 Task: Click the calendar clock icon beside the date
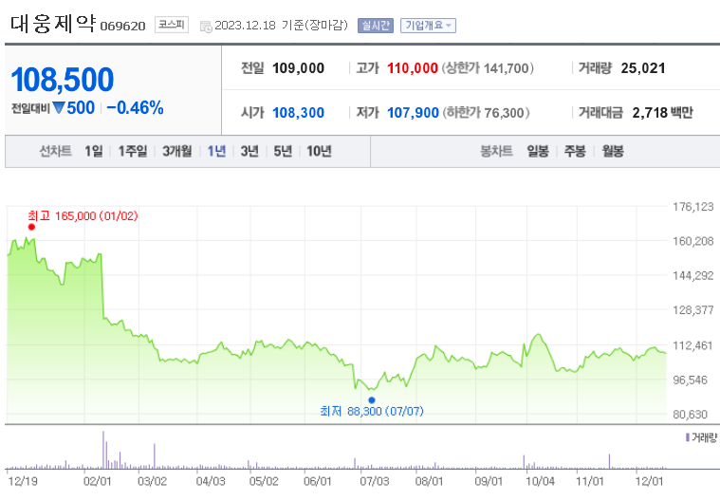(206, 27)
